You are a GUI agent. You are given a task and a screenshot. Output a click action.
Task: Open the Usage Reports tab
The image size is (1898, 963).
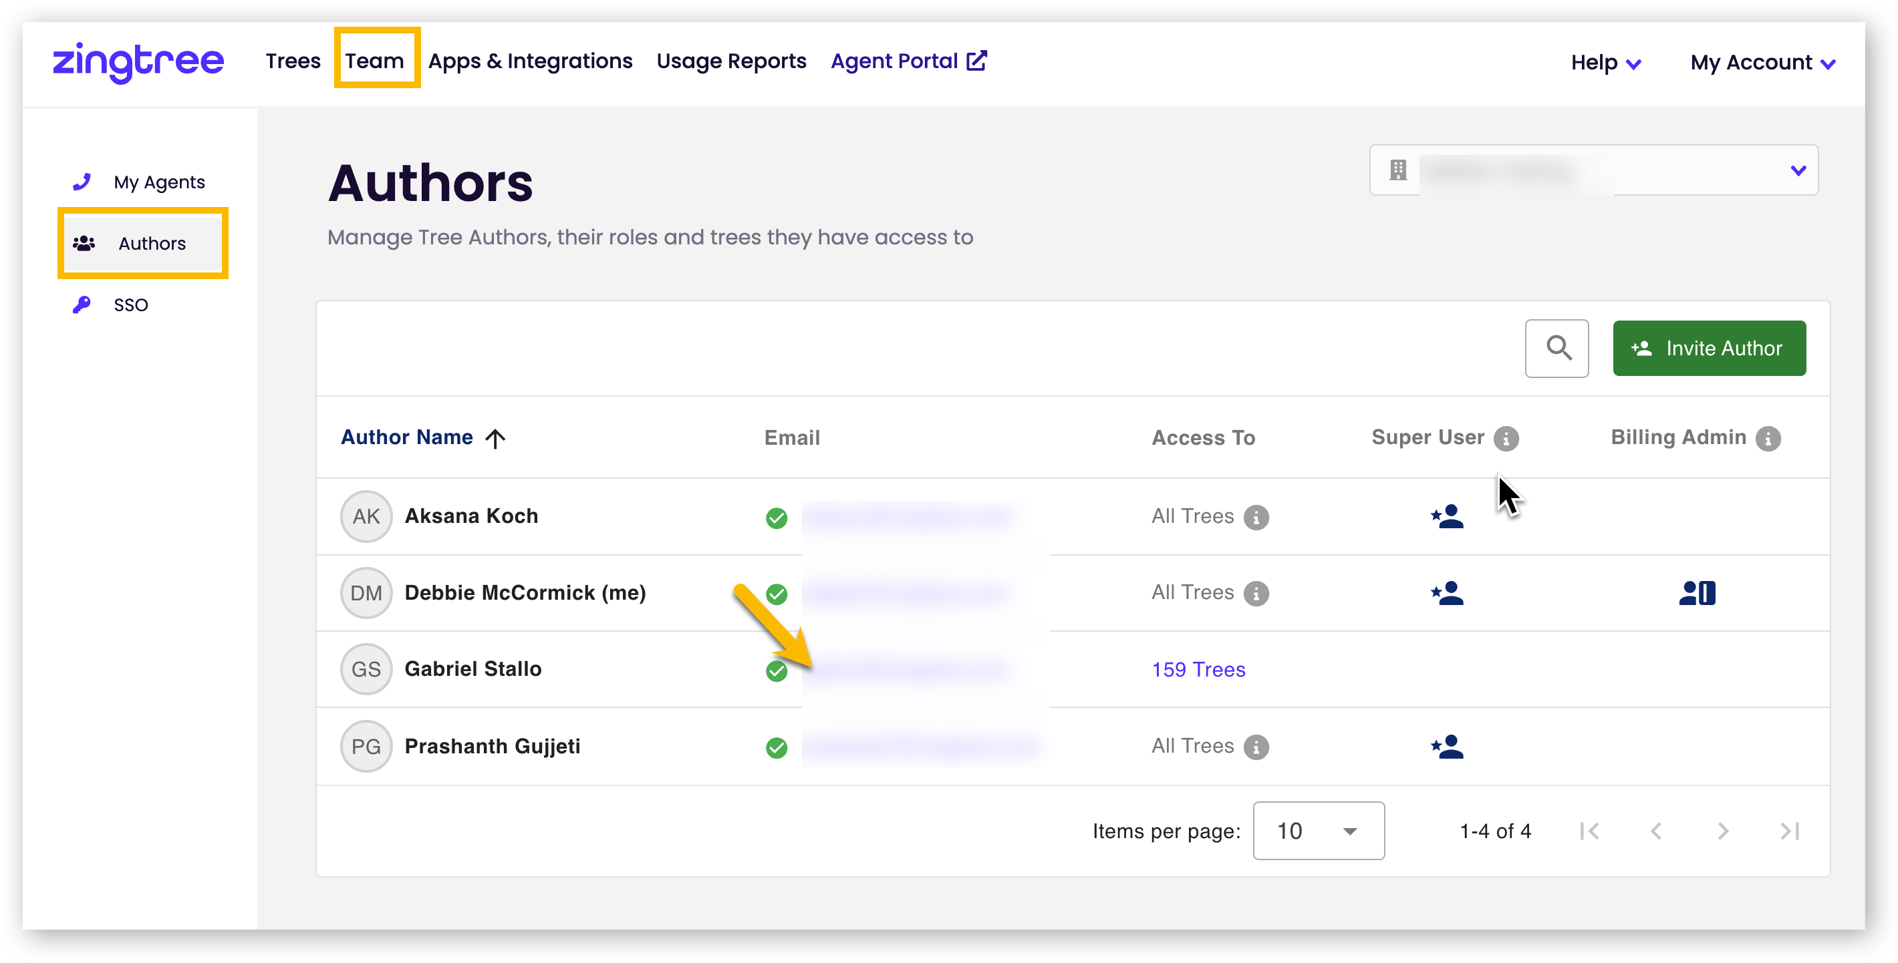coord(731,61)
